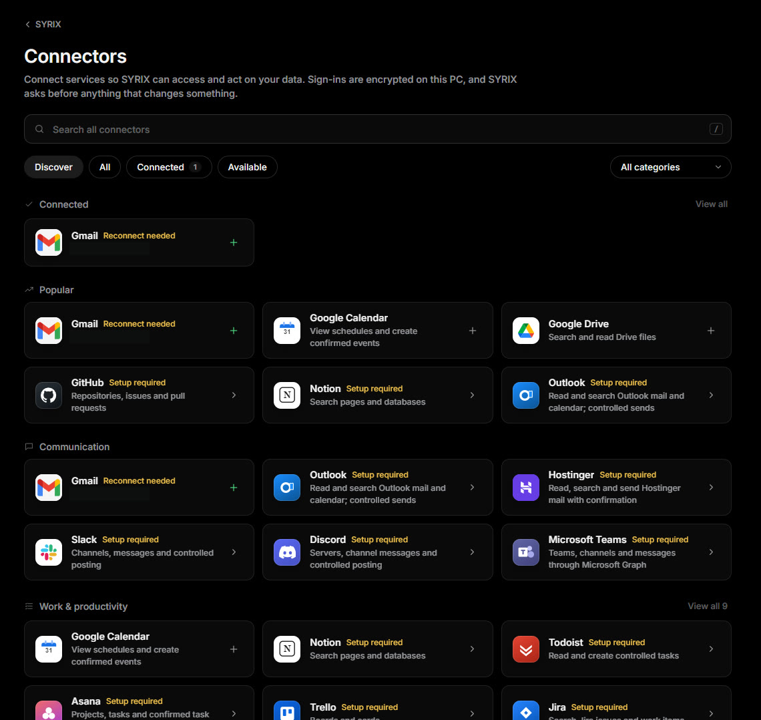Viewport: 761px width, 720px height.
Task: Click Notion icon in Popular section
Action: click(287, 395)
